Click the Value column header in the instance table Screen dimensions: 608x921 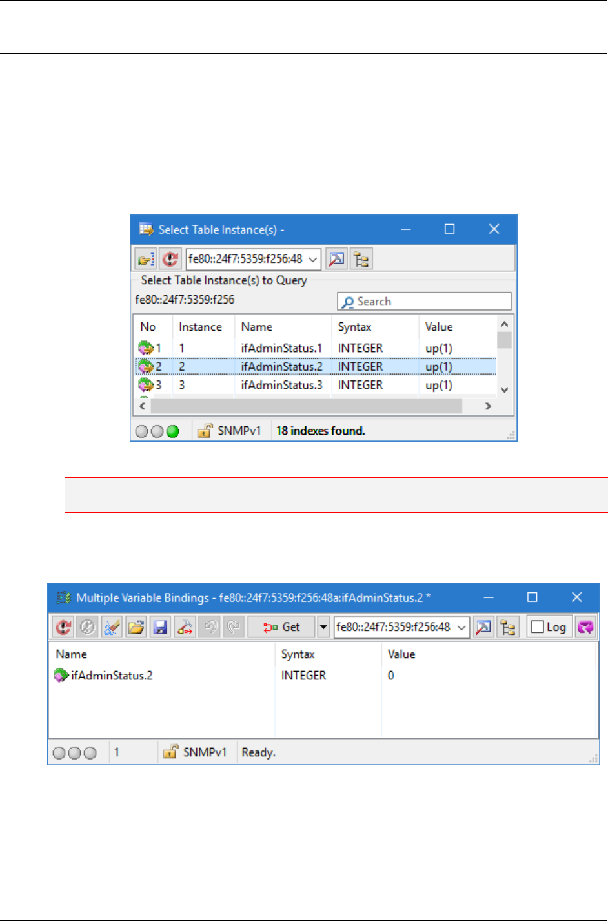439,327
